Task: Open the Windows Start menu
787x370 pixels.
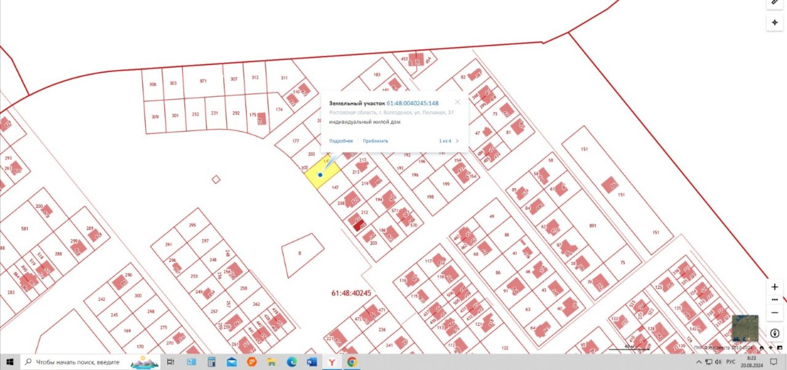Action: [x=10, y=362]
